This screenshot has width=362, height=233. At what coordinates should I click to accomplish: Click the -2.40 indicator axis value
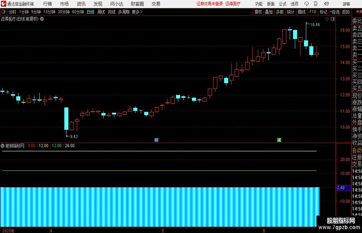point(341,188)
